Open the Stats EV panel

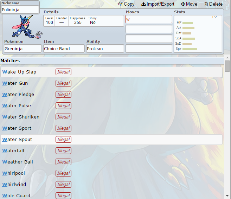[198, 34]
